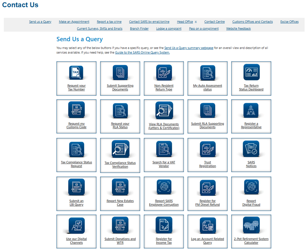Open the Request your RLA Status icon
Image resolution: width=307 pixels, height=249 pixels.
click(120, 110)
